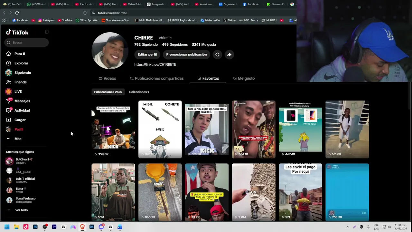Open Premiere Pro from the taskbar
Screen dimensions: 412x232
pos(54,227)
